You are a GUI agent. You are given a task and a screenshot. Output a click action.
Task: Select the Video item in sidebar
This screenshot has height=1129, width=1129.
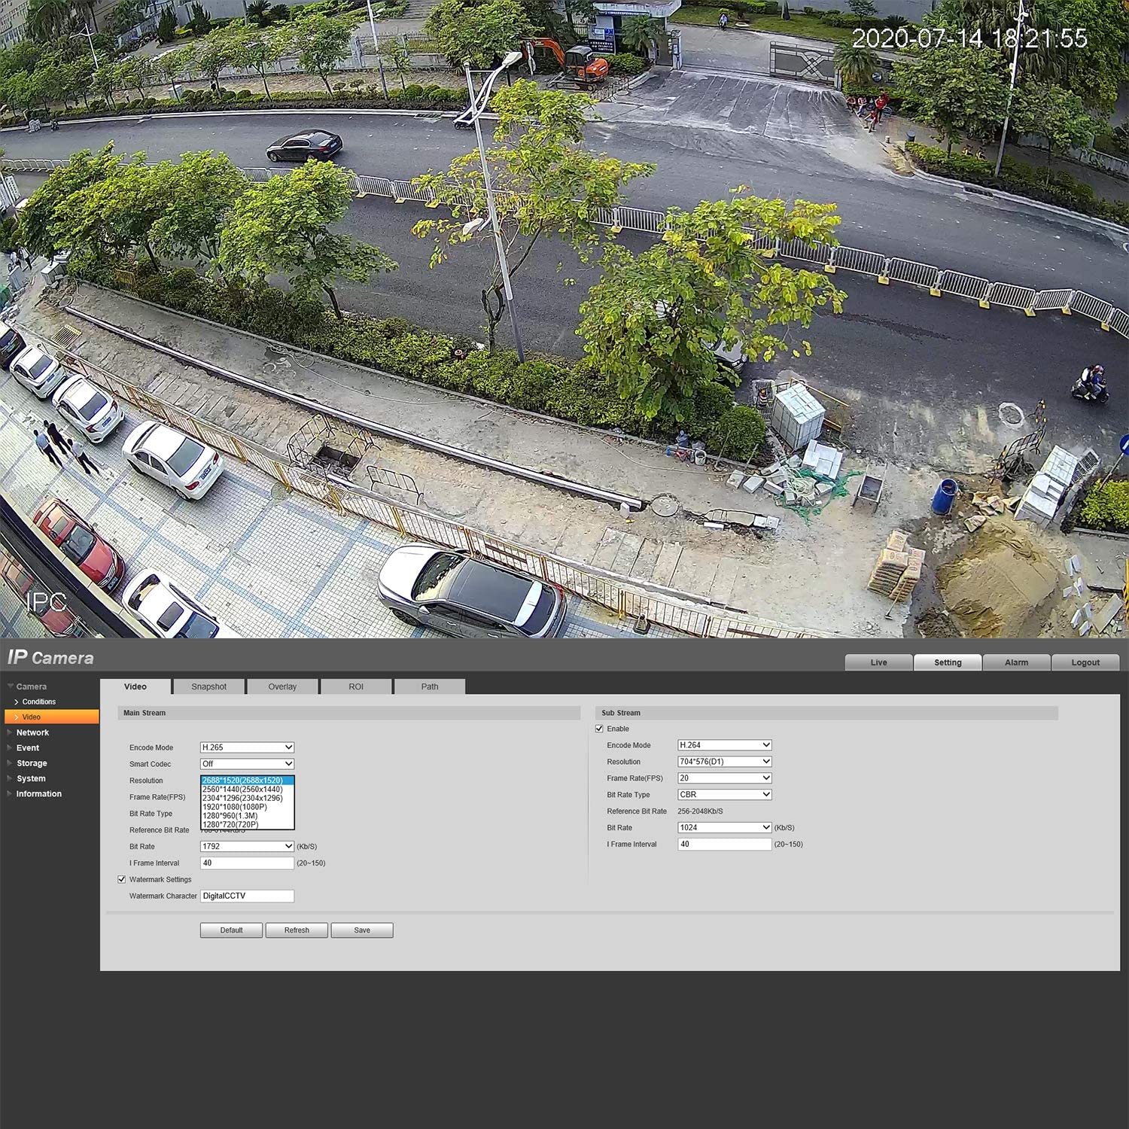51,717
